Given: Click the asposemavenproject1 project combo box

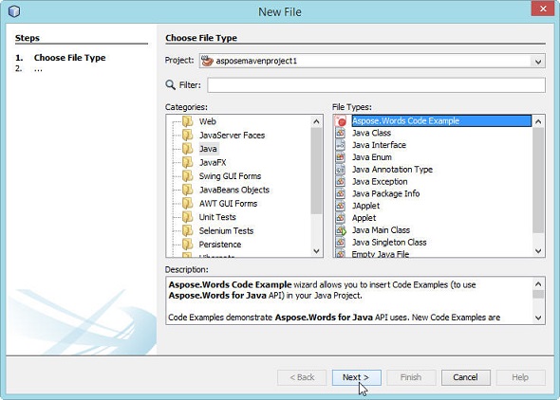Looking at the screenshot, I should click(372, 61).
